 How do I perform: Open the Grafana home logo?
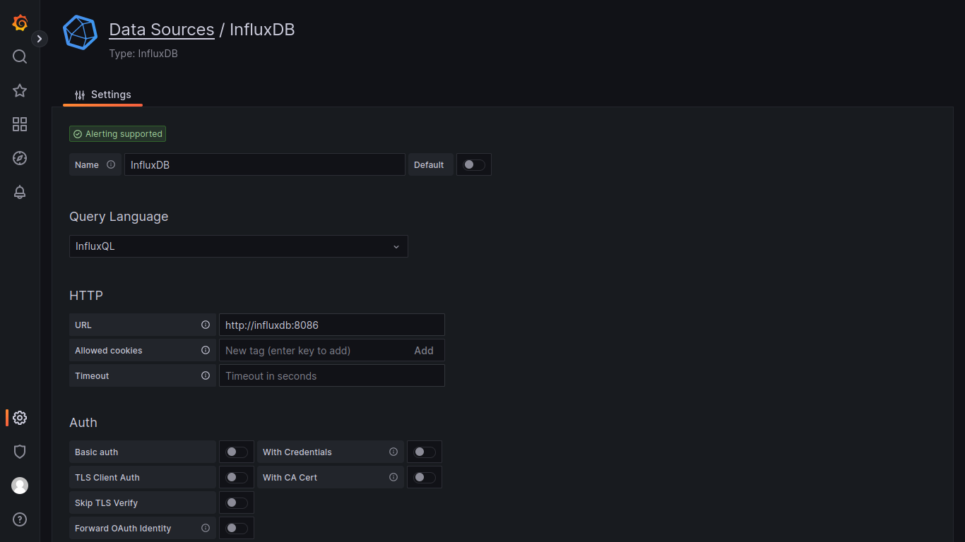[20, 23]
